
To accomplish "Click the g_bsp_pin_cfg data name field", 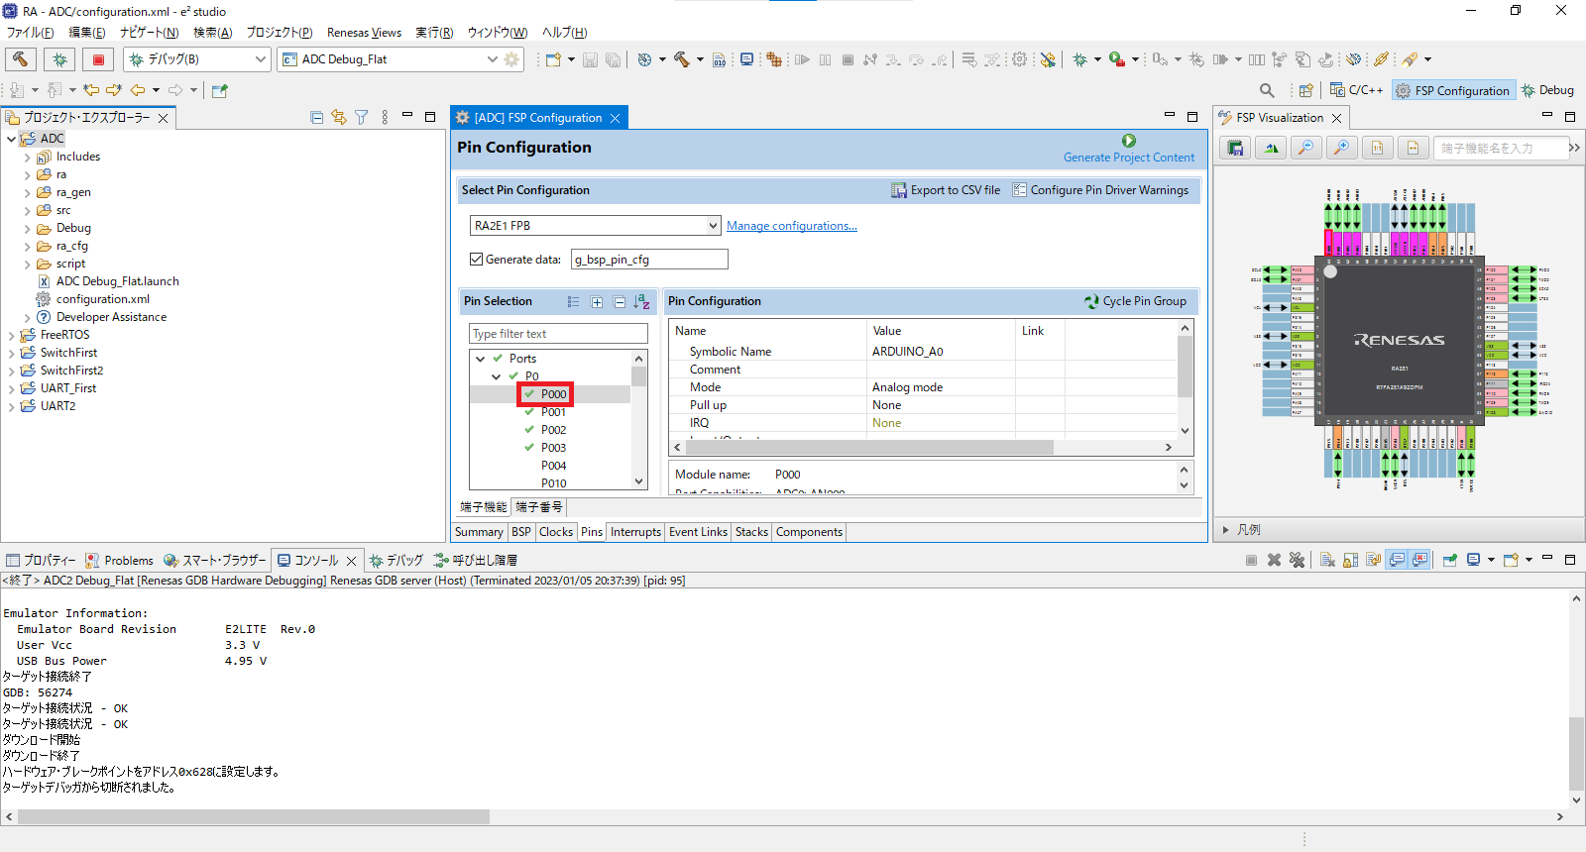I will coord(649,260).
